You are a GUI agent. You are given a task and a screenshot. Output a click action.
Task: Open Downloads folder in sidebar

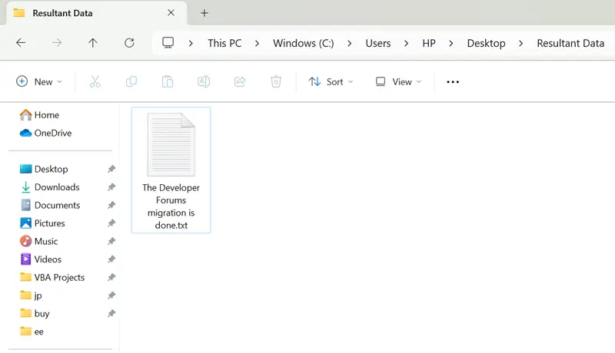57,187
